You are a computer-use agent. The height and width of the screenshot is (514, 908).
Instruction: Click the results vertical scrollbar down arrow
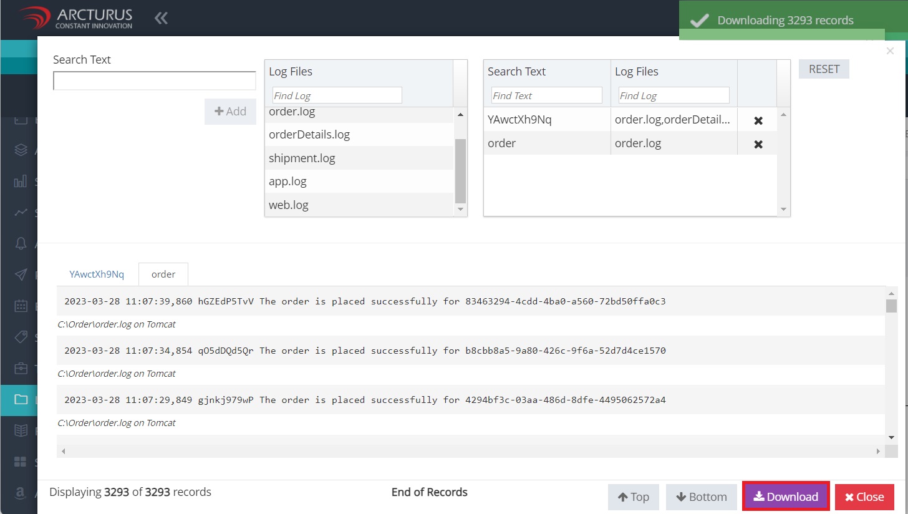(x=891, y=438)
